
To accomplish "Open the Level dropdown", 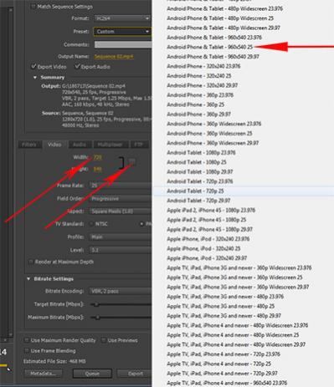I will point(121,250).
